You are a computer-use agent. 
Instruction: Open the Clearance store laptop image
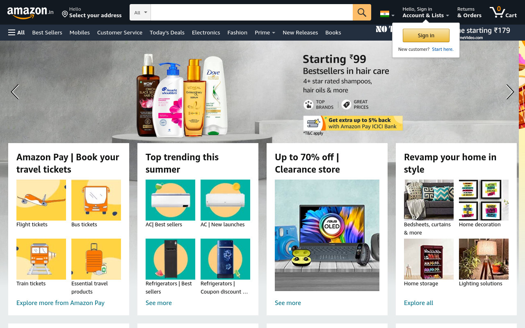coord(327,235)
